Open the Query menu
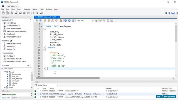Viewport: 178px width, 100px height. [19, 9]
